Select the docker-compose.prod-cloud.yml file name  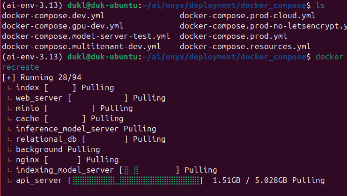click(247, 15)
